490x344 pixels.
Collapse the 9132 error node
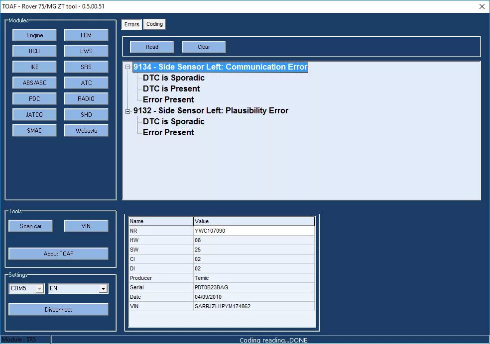coord(127,111)
